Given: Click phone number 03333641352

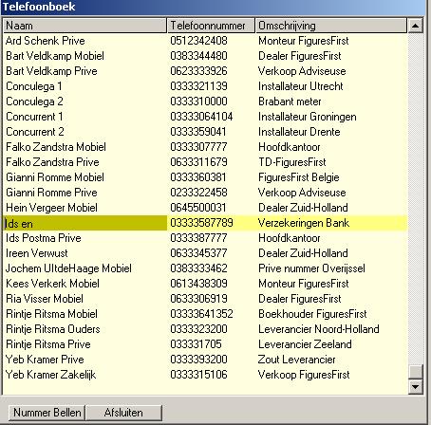Looking at the screenshot, I should 201,314.
